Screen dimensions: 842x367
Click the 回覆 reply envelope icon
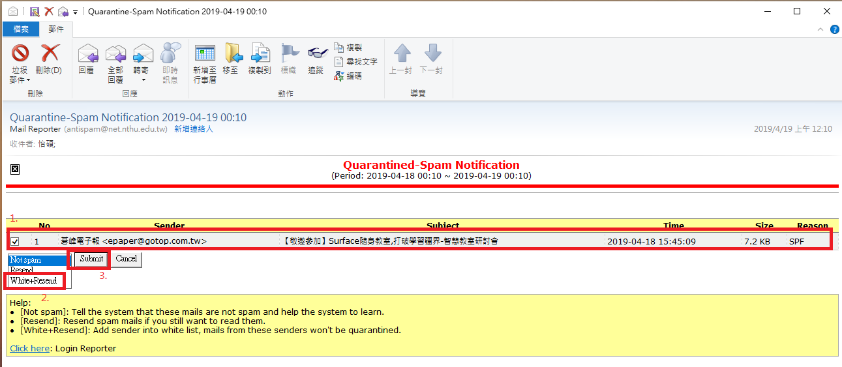pyautogui.click(x=87, y=53)
